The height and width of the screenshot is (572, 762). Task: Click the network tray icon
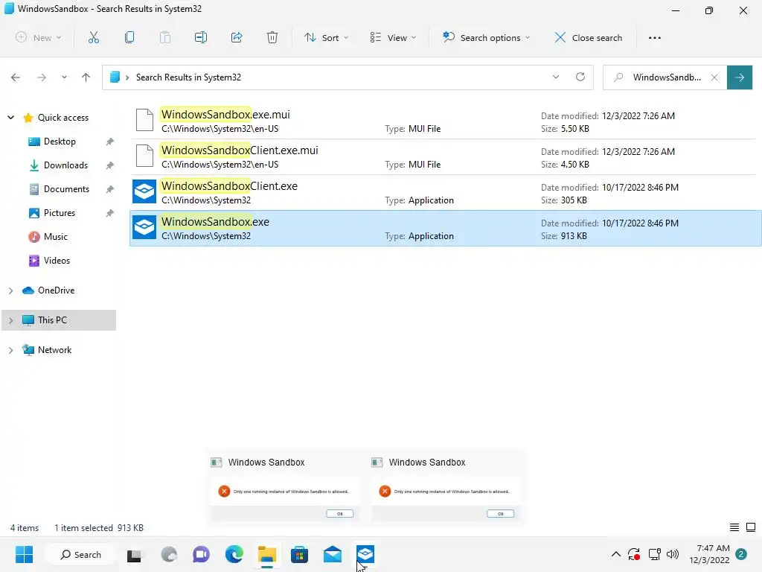654,554
